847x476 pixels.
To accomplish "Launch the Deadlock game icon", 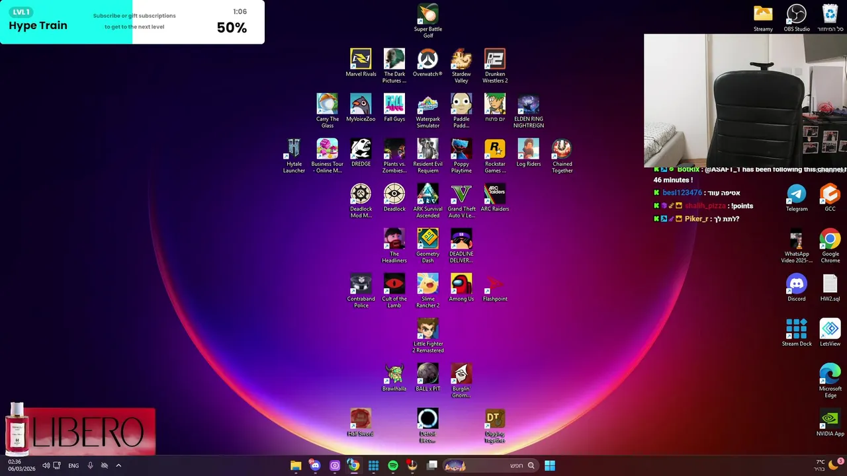I will click(394, 198).
